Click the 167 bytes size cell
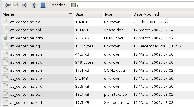The height and width of the screenshot is (107, 194). (84, 46)
